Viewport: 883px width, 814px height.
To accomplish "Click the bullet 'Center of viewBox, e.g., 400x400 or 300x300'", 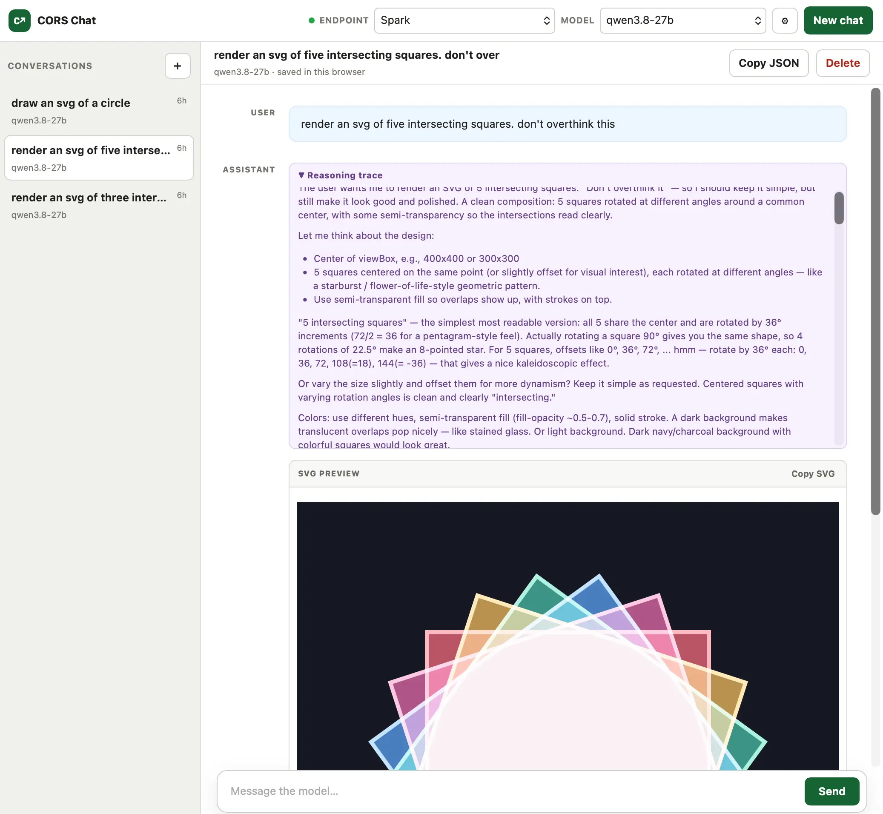I will pyautogui.click(x=416, y=258).
